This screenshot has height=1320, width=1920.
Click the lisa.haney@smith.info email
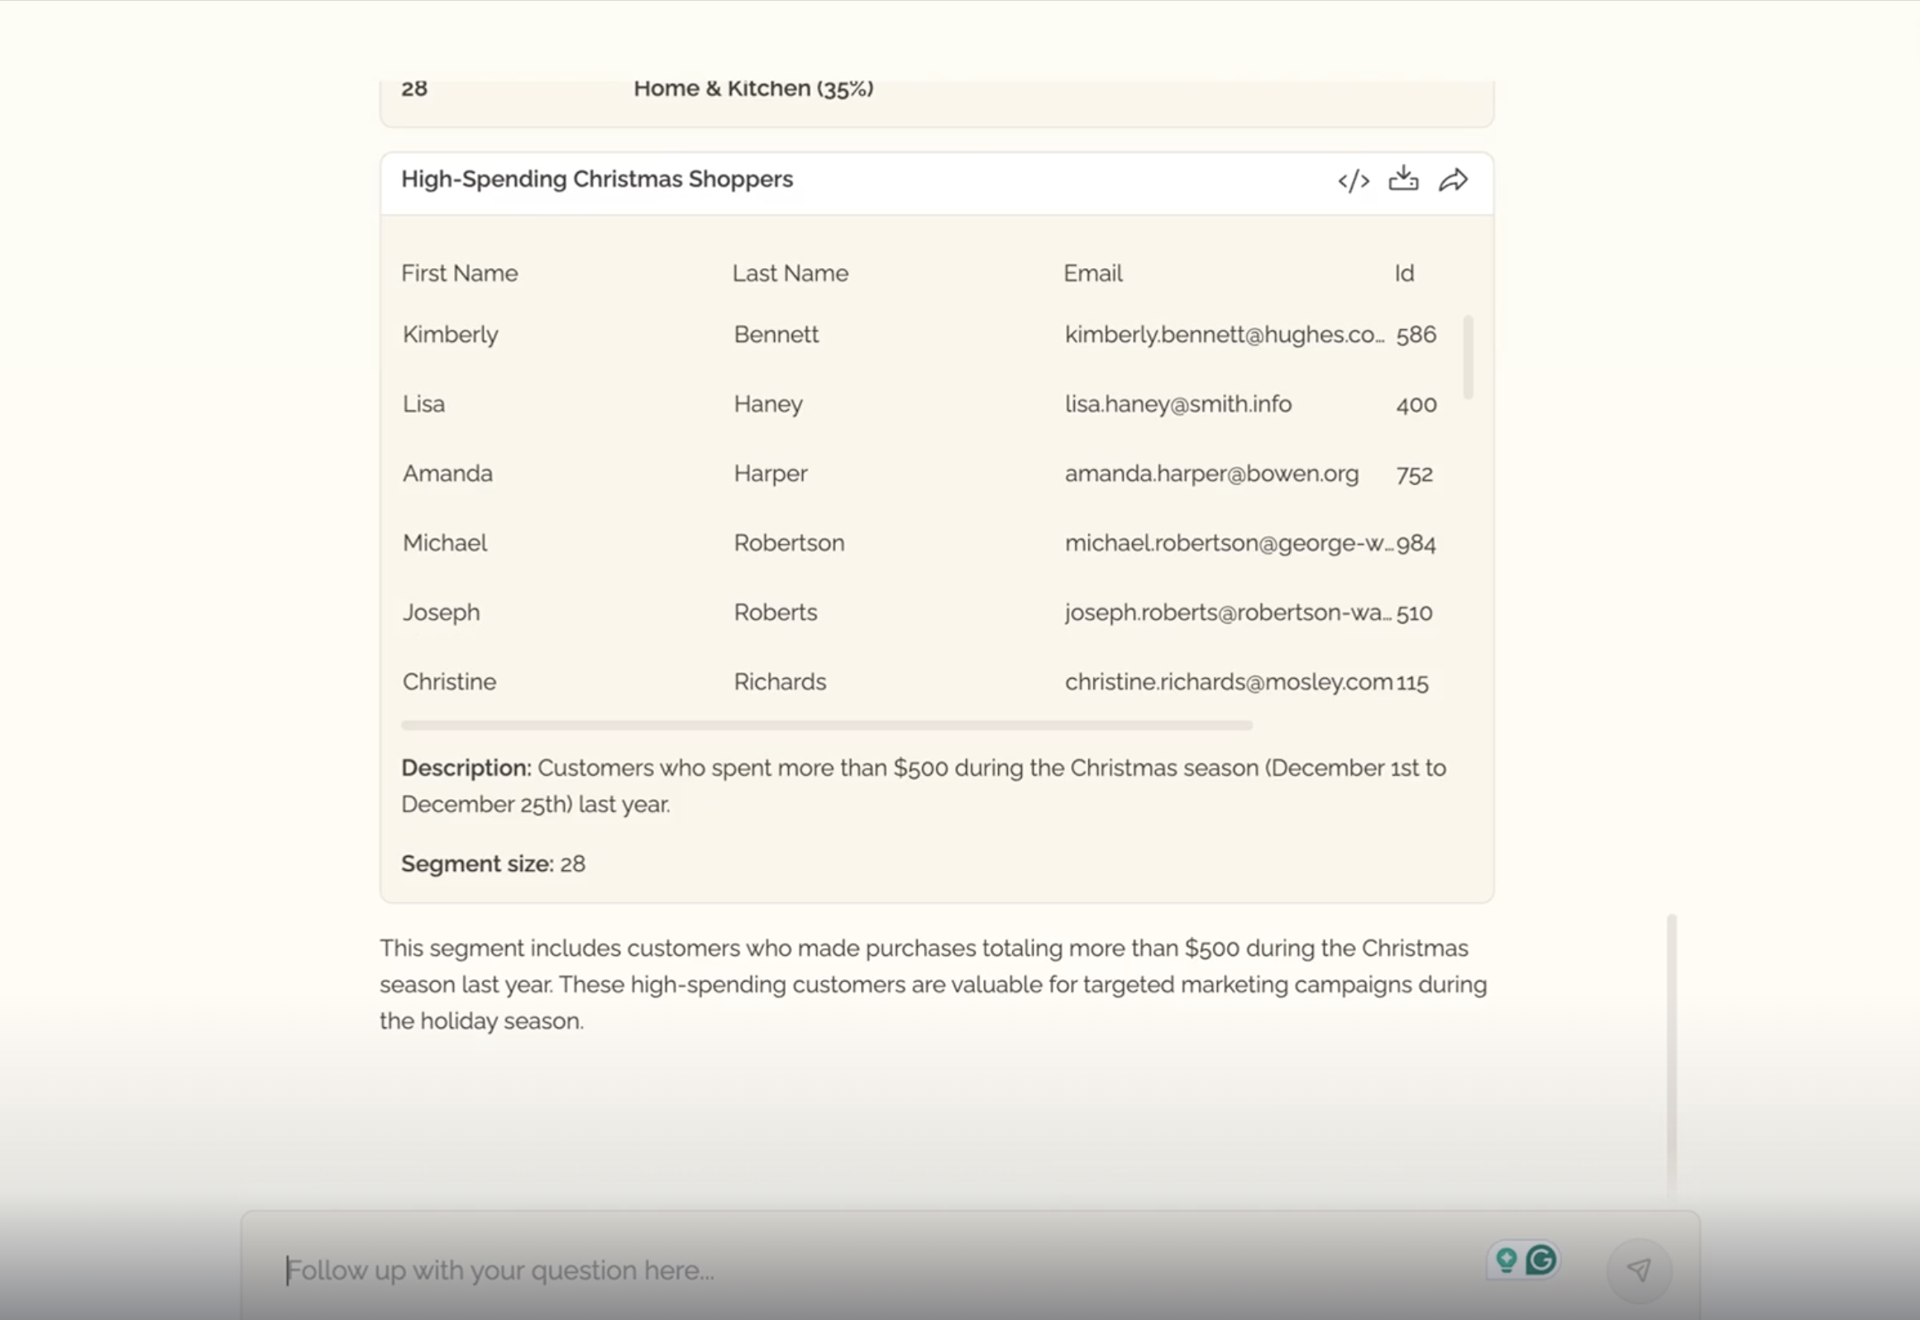(1177, 404)
